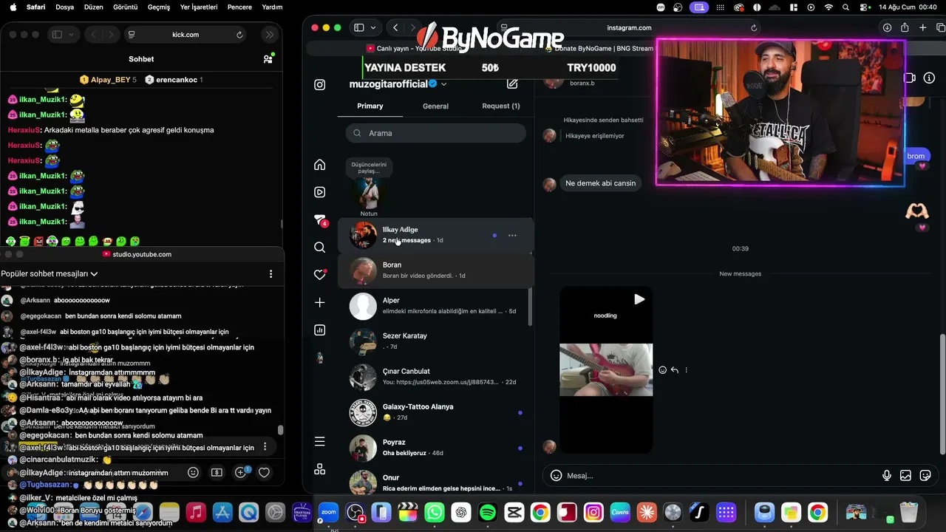The height and width of the screenshot is (532, 946).
Task: React to the noodling video with emoji
Action: tap(662, 370)
